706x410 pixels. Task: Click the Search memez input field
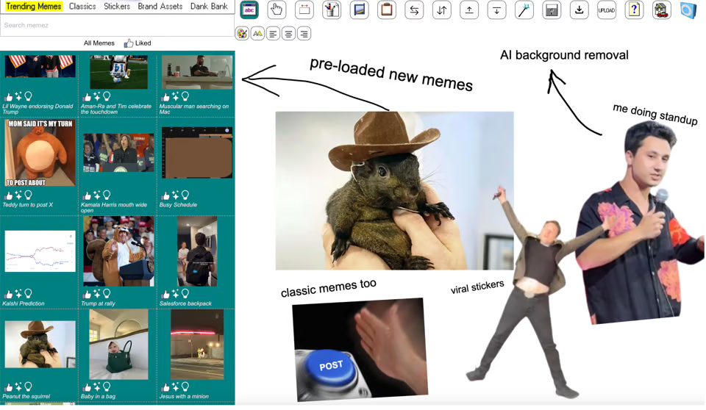click(117, 25)
